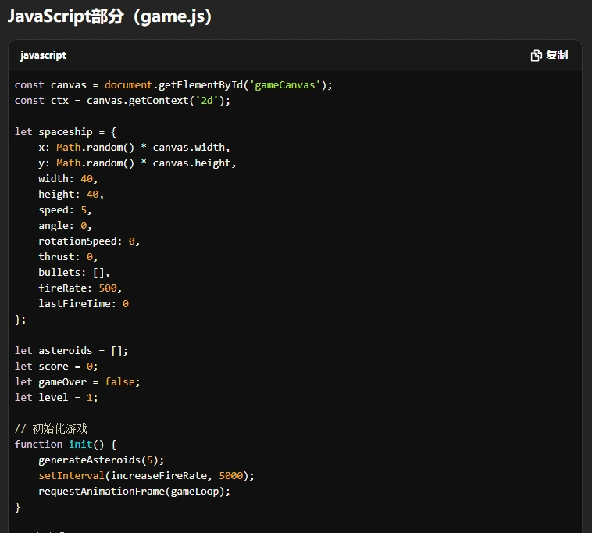
Task: Click the javascript language label
Action: tap(43, 55)
